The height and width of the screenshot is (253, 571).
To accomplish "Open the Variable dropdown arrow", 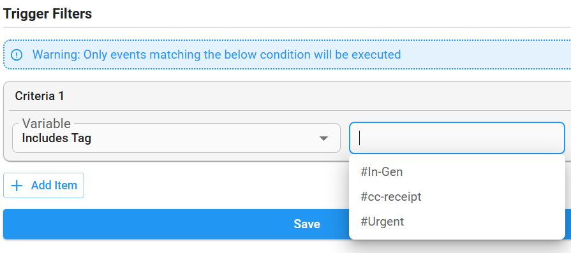I will pos(323,138).
